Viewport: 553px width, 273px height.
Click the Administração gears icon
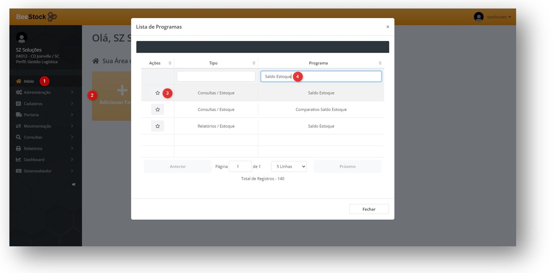click(x=18, y=93)
